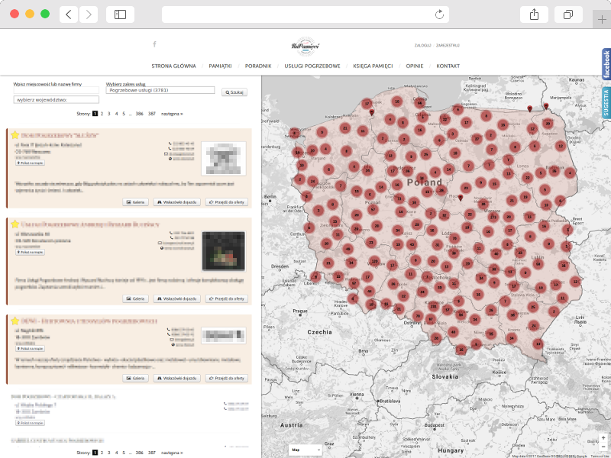The width and height of the screenshot is (611, 458).
Task: Click 'Przejdź do oferty' on the first listing
Action: click(x=227, y=202)
